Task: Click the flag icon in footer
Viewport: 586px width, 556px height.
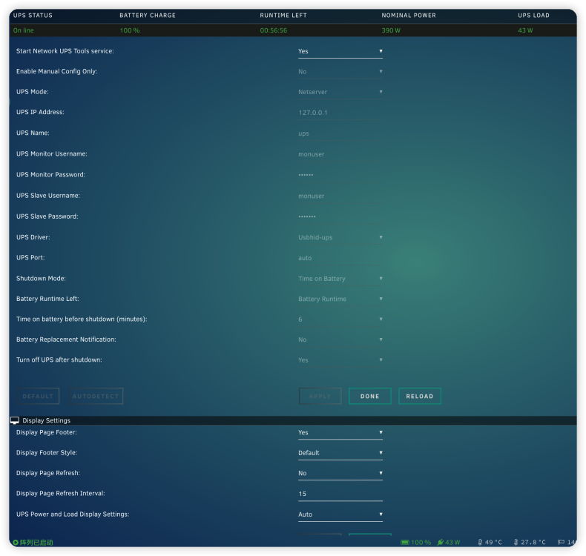Action: (x=561, y=542)
